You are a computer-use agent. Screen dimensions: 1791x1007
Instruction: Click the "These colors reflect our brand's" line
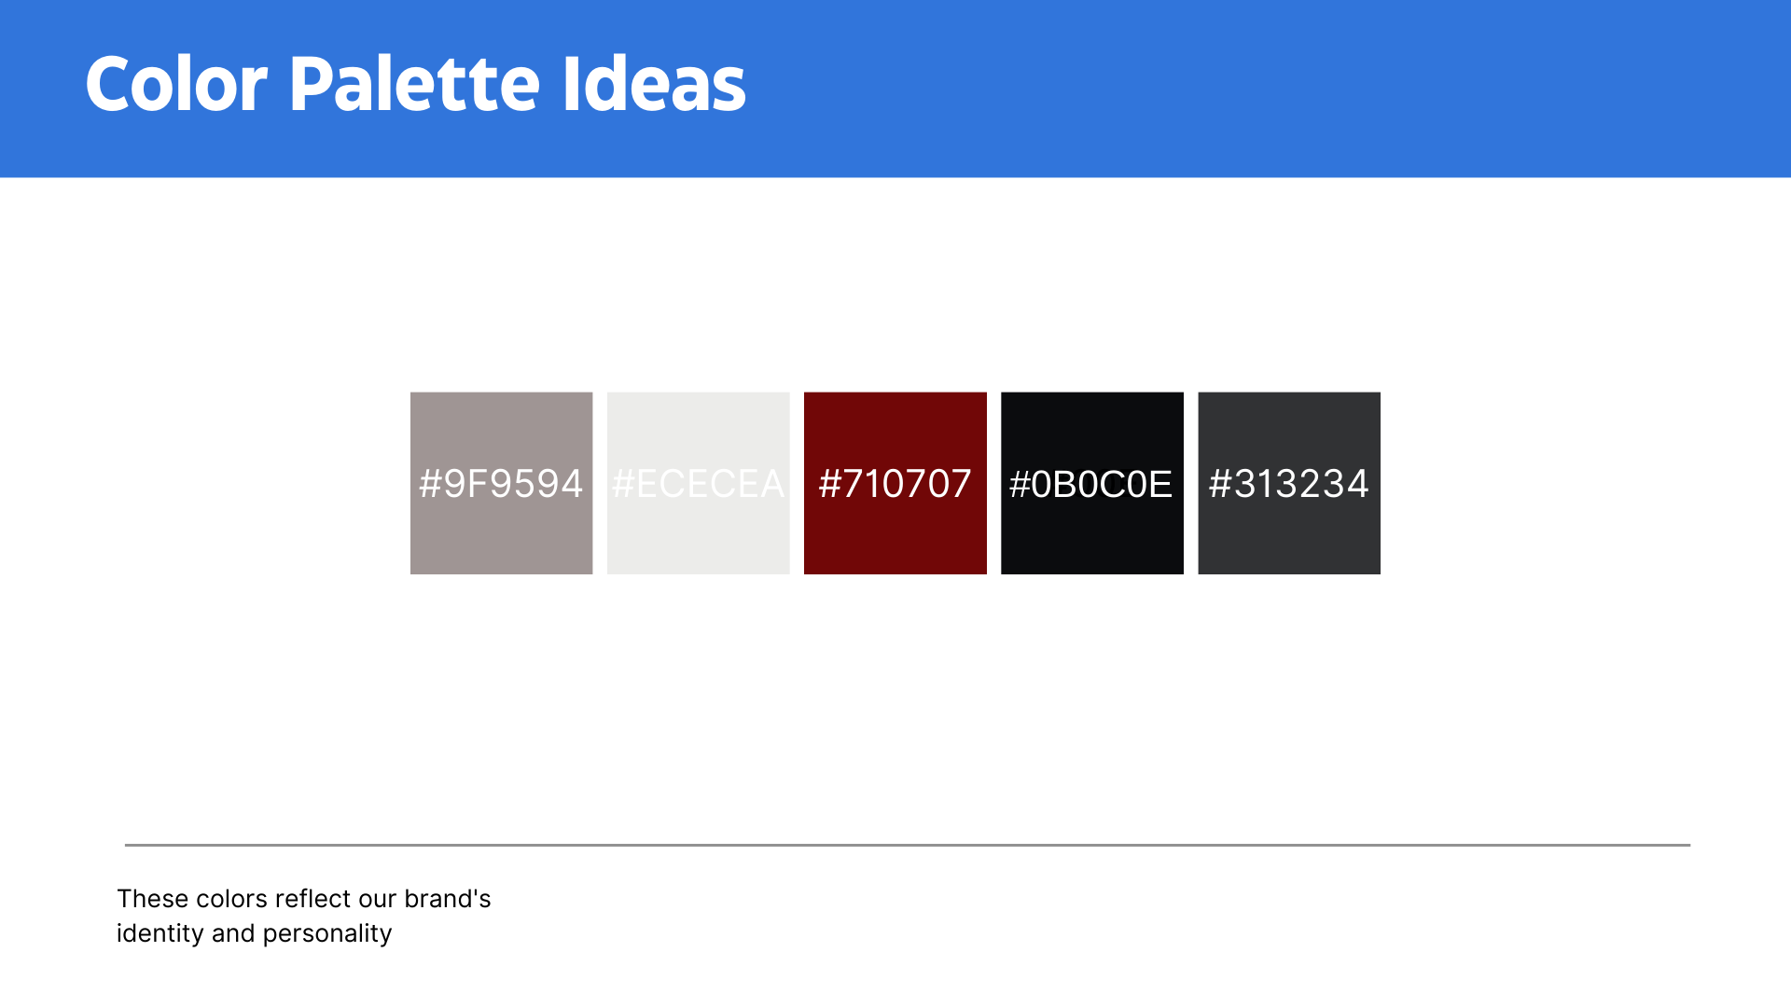tap(303, 899)
